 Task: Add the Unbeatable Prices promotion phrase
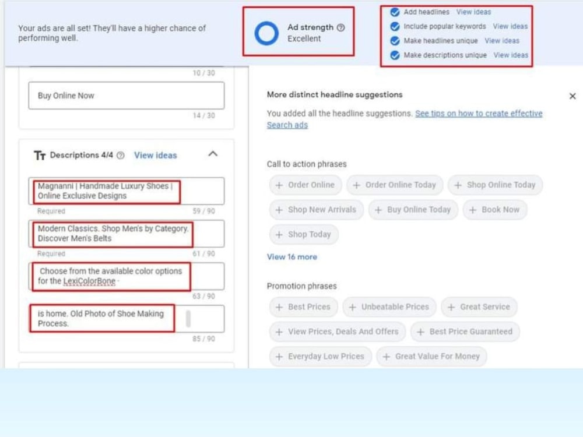click(x=389, y=307)
